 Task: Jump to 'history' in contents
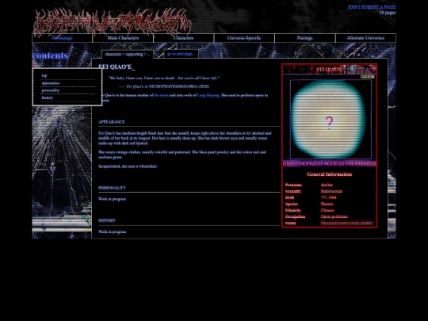click(47, 97)
